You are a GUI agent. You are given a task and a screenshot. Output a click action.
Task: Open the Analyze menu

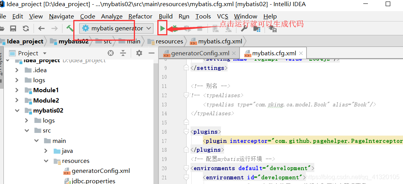point(112,17)
